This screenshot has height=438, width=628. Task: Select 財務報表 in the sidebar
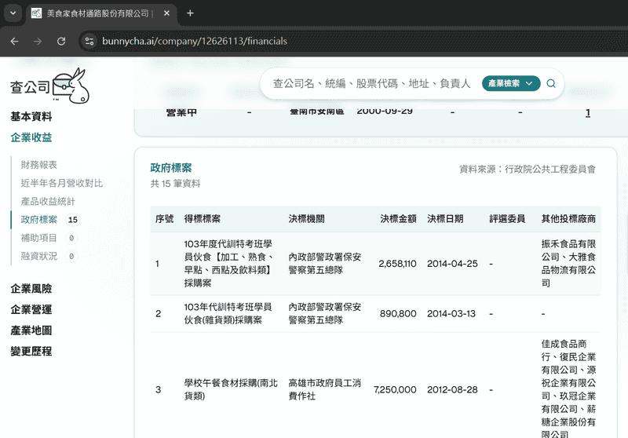tap(39, 165)
